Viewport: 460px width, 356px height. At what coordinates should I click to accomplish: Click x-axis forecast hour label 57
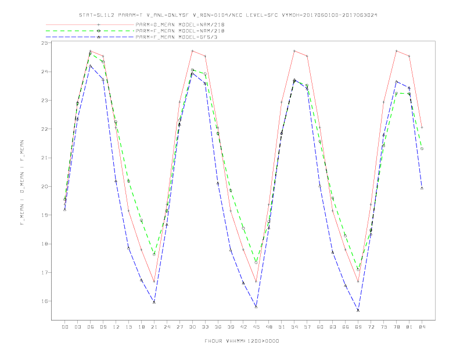[307, 327]
